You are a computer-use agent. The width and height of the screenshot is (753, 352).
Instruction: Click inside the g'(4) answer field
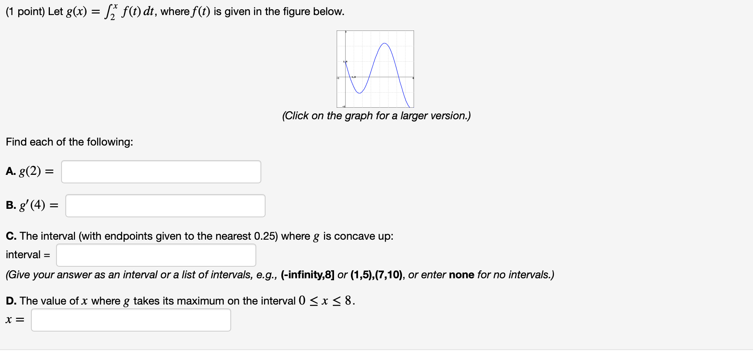[x=165, y=206]
